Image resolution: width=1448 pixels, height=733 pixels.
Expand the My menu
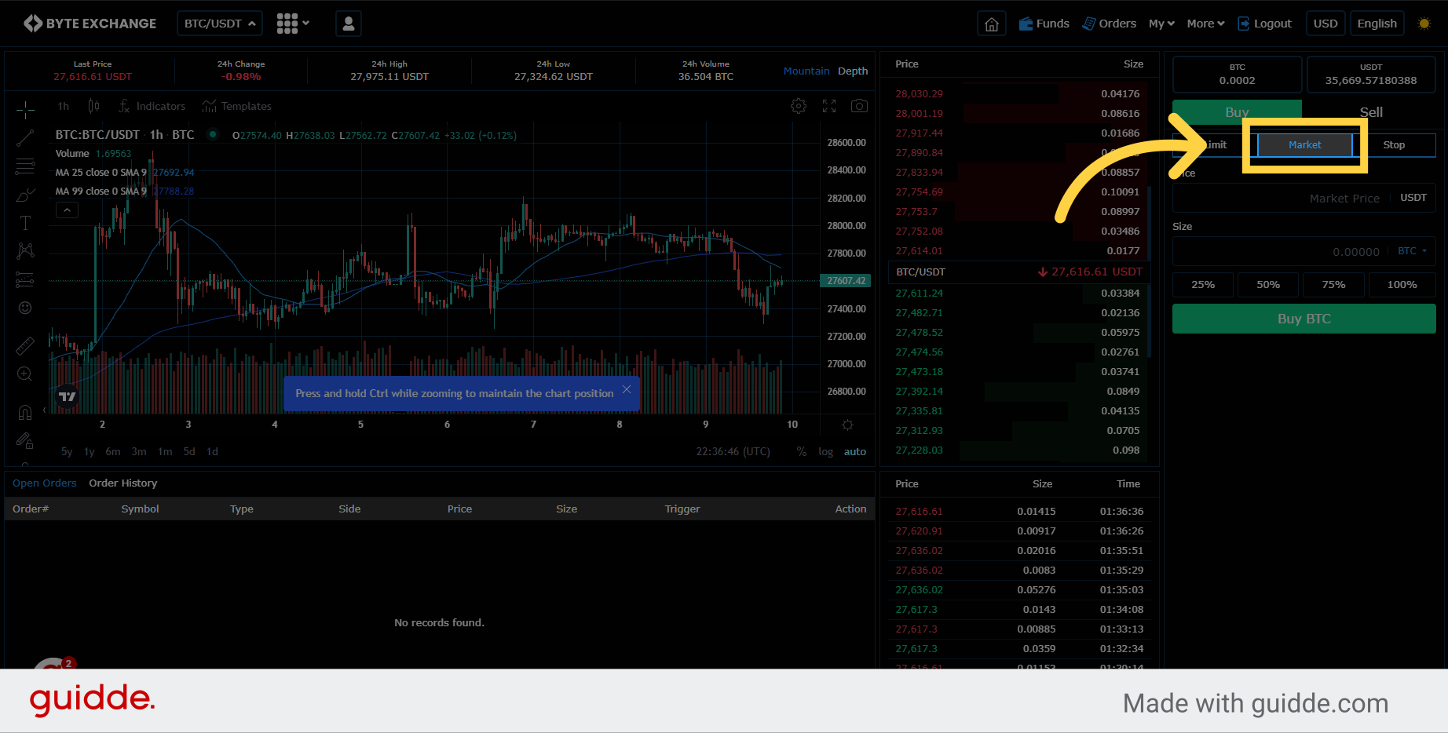click(1161, 24)
